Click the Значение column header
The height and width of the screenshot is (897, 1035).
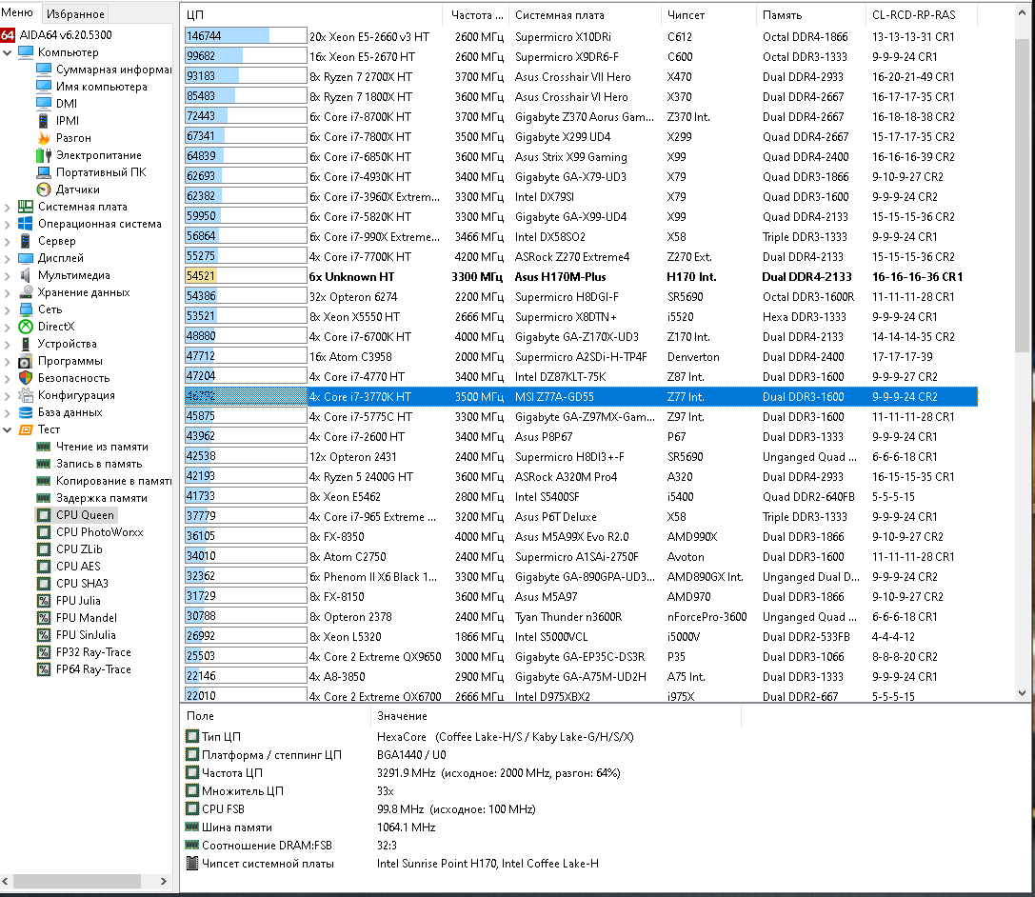(556, 715)
